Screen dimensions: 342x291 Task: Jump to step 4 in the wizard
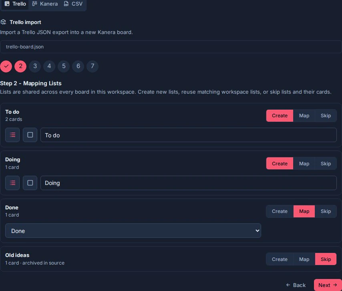click(49, 66)
